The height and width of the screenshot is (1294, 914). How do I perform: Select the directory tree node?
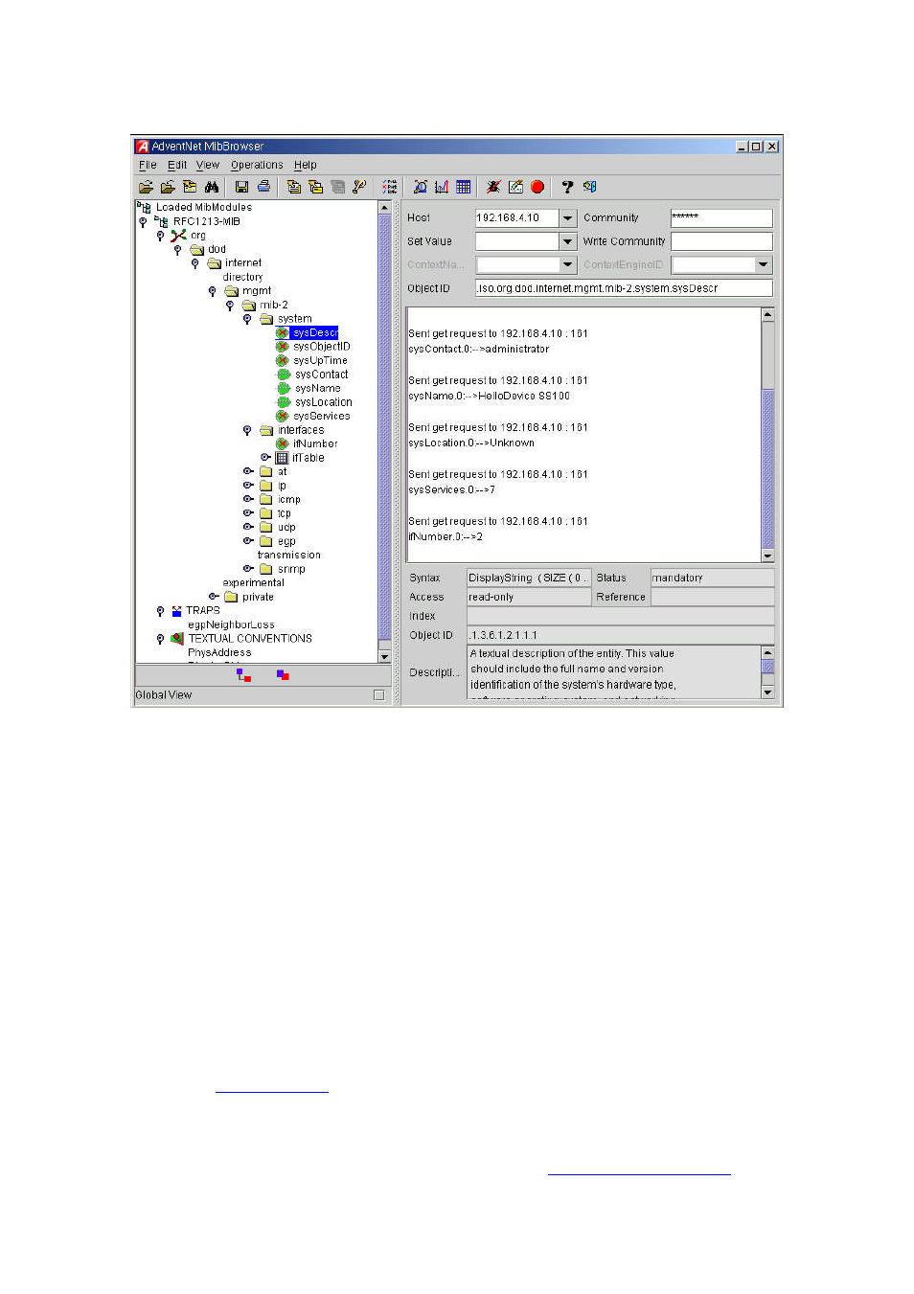click(242, 277)
